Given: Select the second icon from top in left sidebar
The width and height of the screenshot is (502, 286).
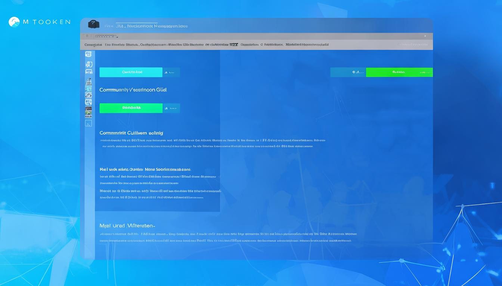Looking at the screenshot, I should tap(89, 64).
